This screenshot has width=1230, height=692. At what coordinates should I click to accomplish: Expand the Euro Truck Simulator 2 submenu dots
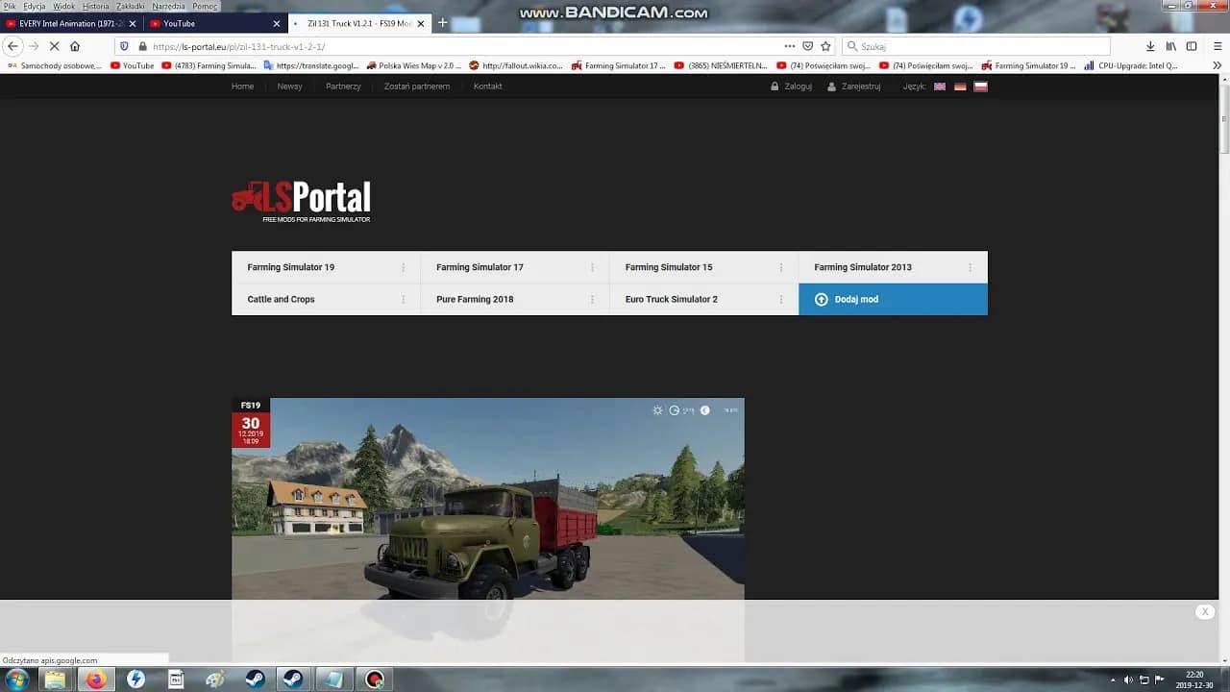tap(781, 299)
